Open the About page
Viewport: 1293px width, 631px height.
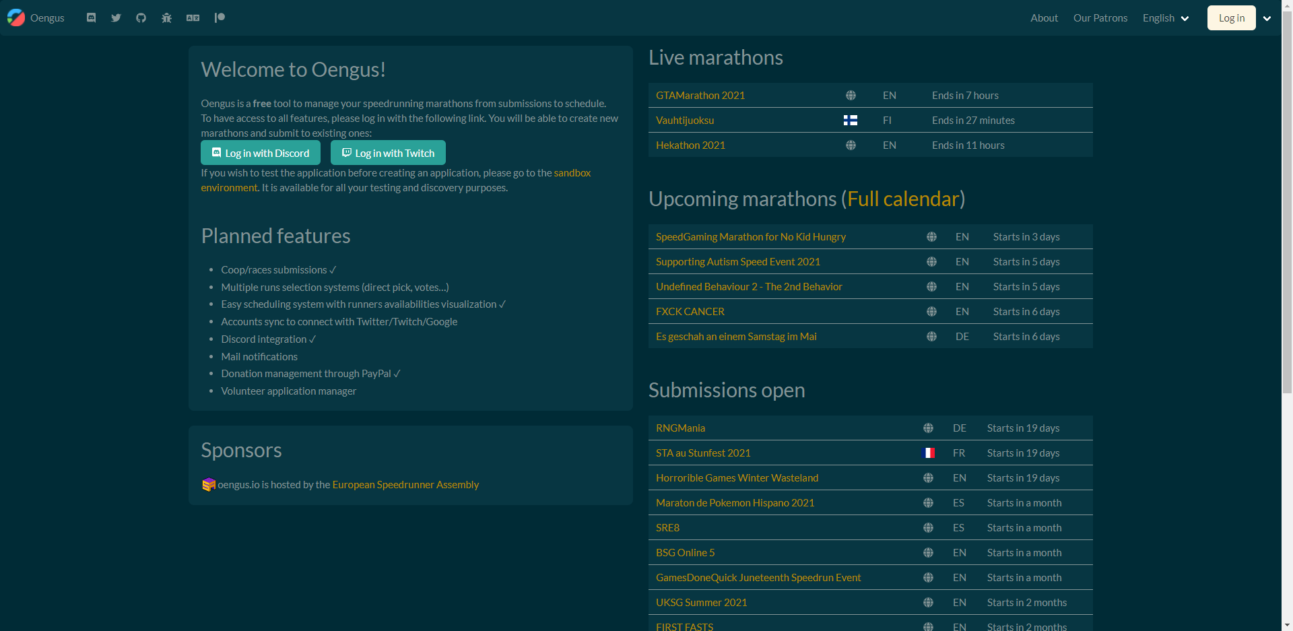pos(1044,18)
